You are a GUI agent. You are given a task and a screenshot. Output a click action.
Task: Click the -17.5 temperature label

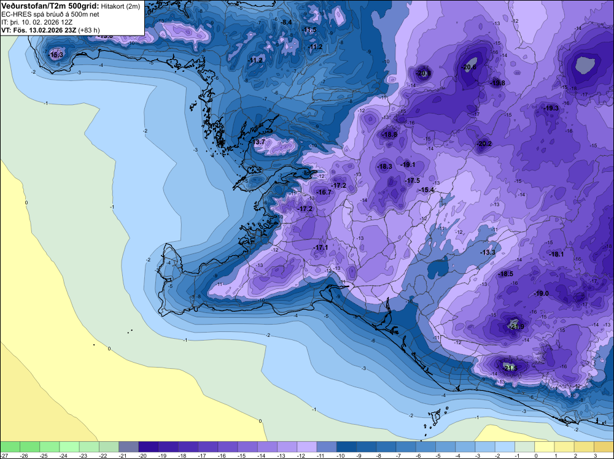(413, 180)
